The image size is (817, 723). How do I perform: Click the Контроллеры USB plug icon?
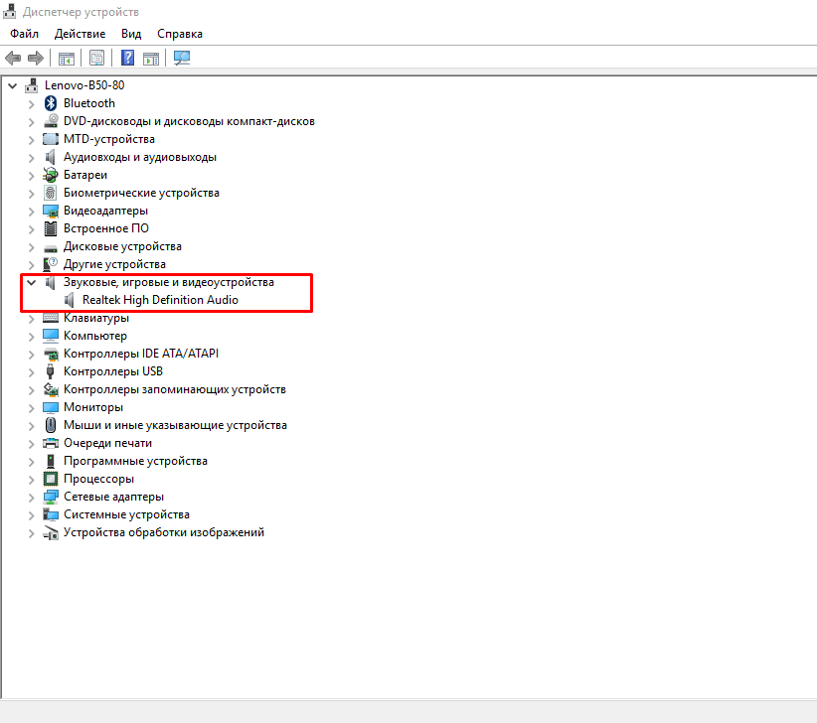pyautogui.click(x=51, y=371)
